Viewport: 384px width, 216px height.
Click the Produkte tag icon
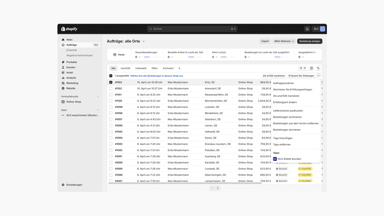(x=63, y=62)
